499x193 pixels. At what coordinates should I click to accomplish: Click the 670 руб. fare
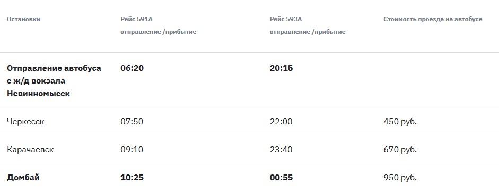click(400, 150)
